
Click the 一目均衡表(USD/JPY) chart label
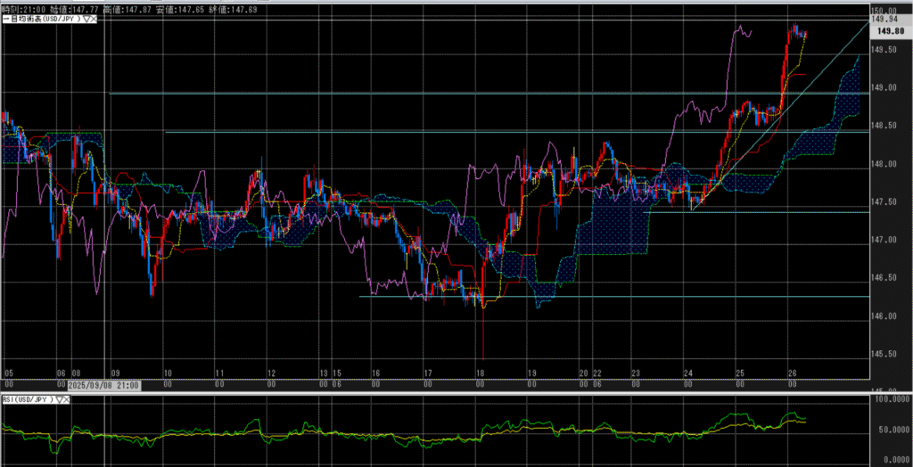pyautogui.click(x=39, y=20)
